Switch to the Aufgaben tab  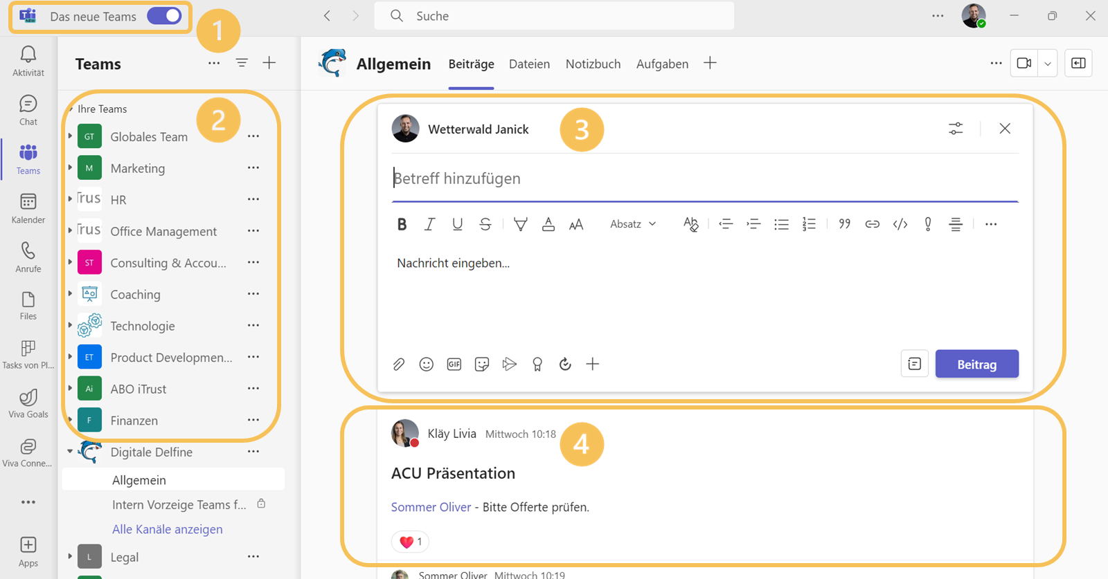pos(662,64)
